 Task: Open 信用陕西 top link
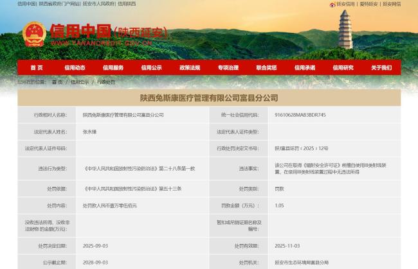[127, 4]
